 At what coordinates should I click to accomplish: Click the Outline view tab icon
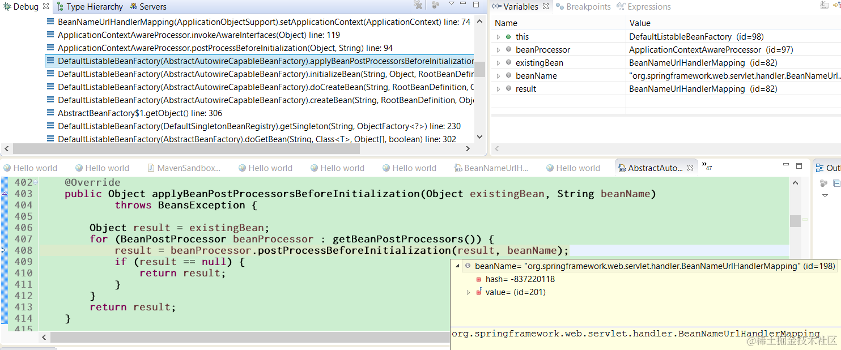click(820, 168)
